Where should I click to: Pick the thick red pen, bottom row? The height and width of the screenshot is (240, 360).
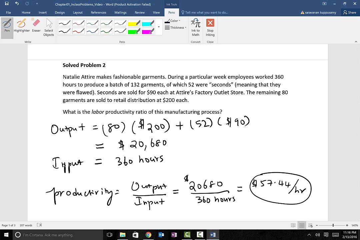coord(78,31)
